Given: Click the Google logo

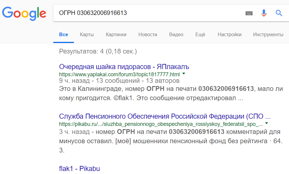Looking at the screenshot, I should (x=24, y=14).
